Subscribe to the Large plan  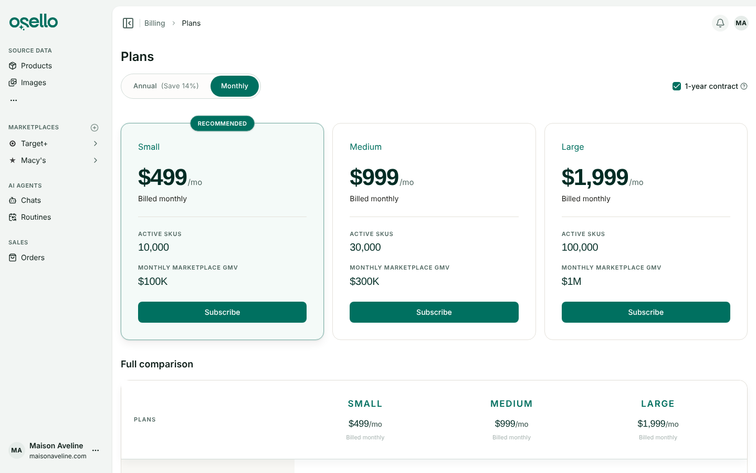646,312
